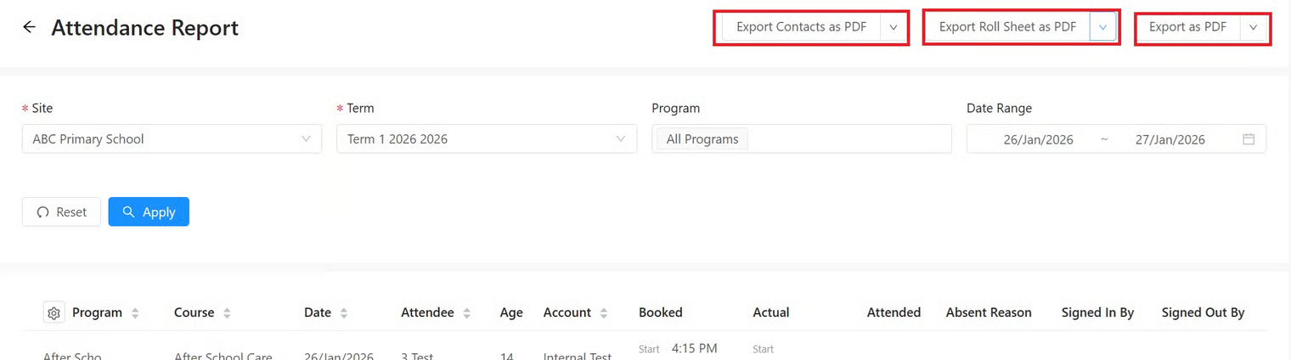Sort by Program column arrows

coord(135,313)
